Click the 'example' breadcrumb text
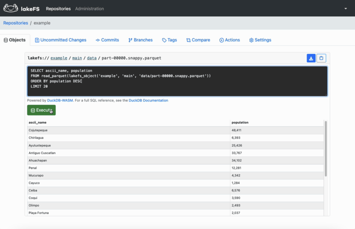This screenshot has height=229, width=355. [42, 23]
